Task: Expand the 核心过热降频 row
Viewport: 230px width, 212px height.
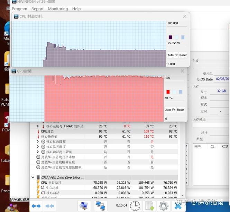Action: point(38,142)
